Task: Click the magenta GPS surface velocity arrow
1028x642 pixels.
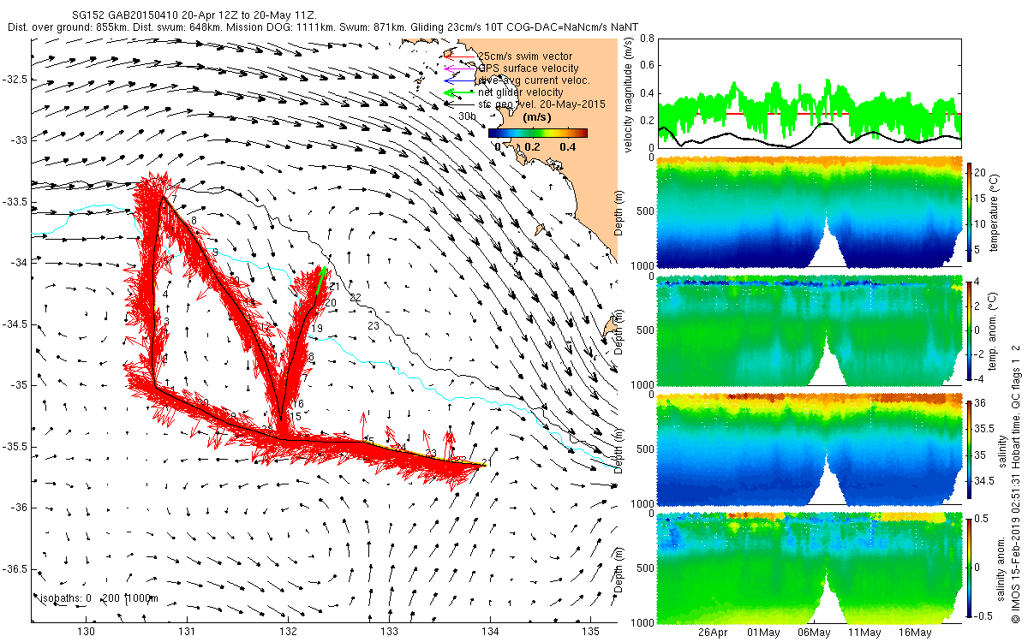Action: pos(459,68)
